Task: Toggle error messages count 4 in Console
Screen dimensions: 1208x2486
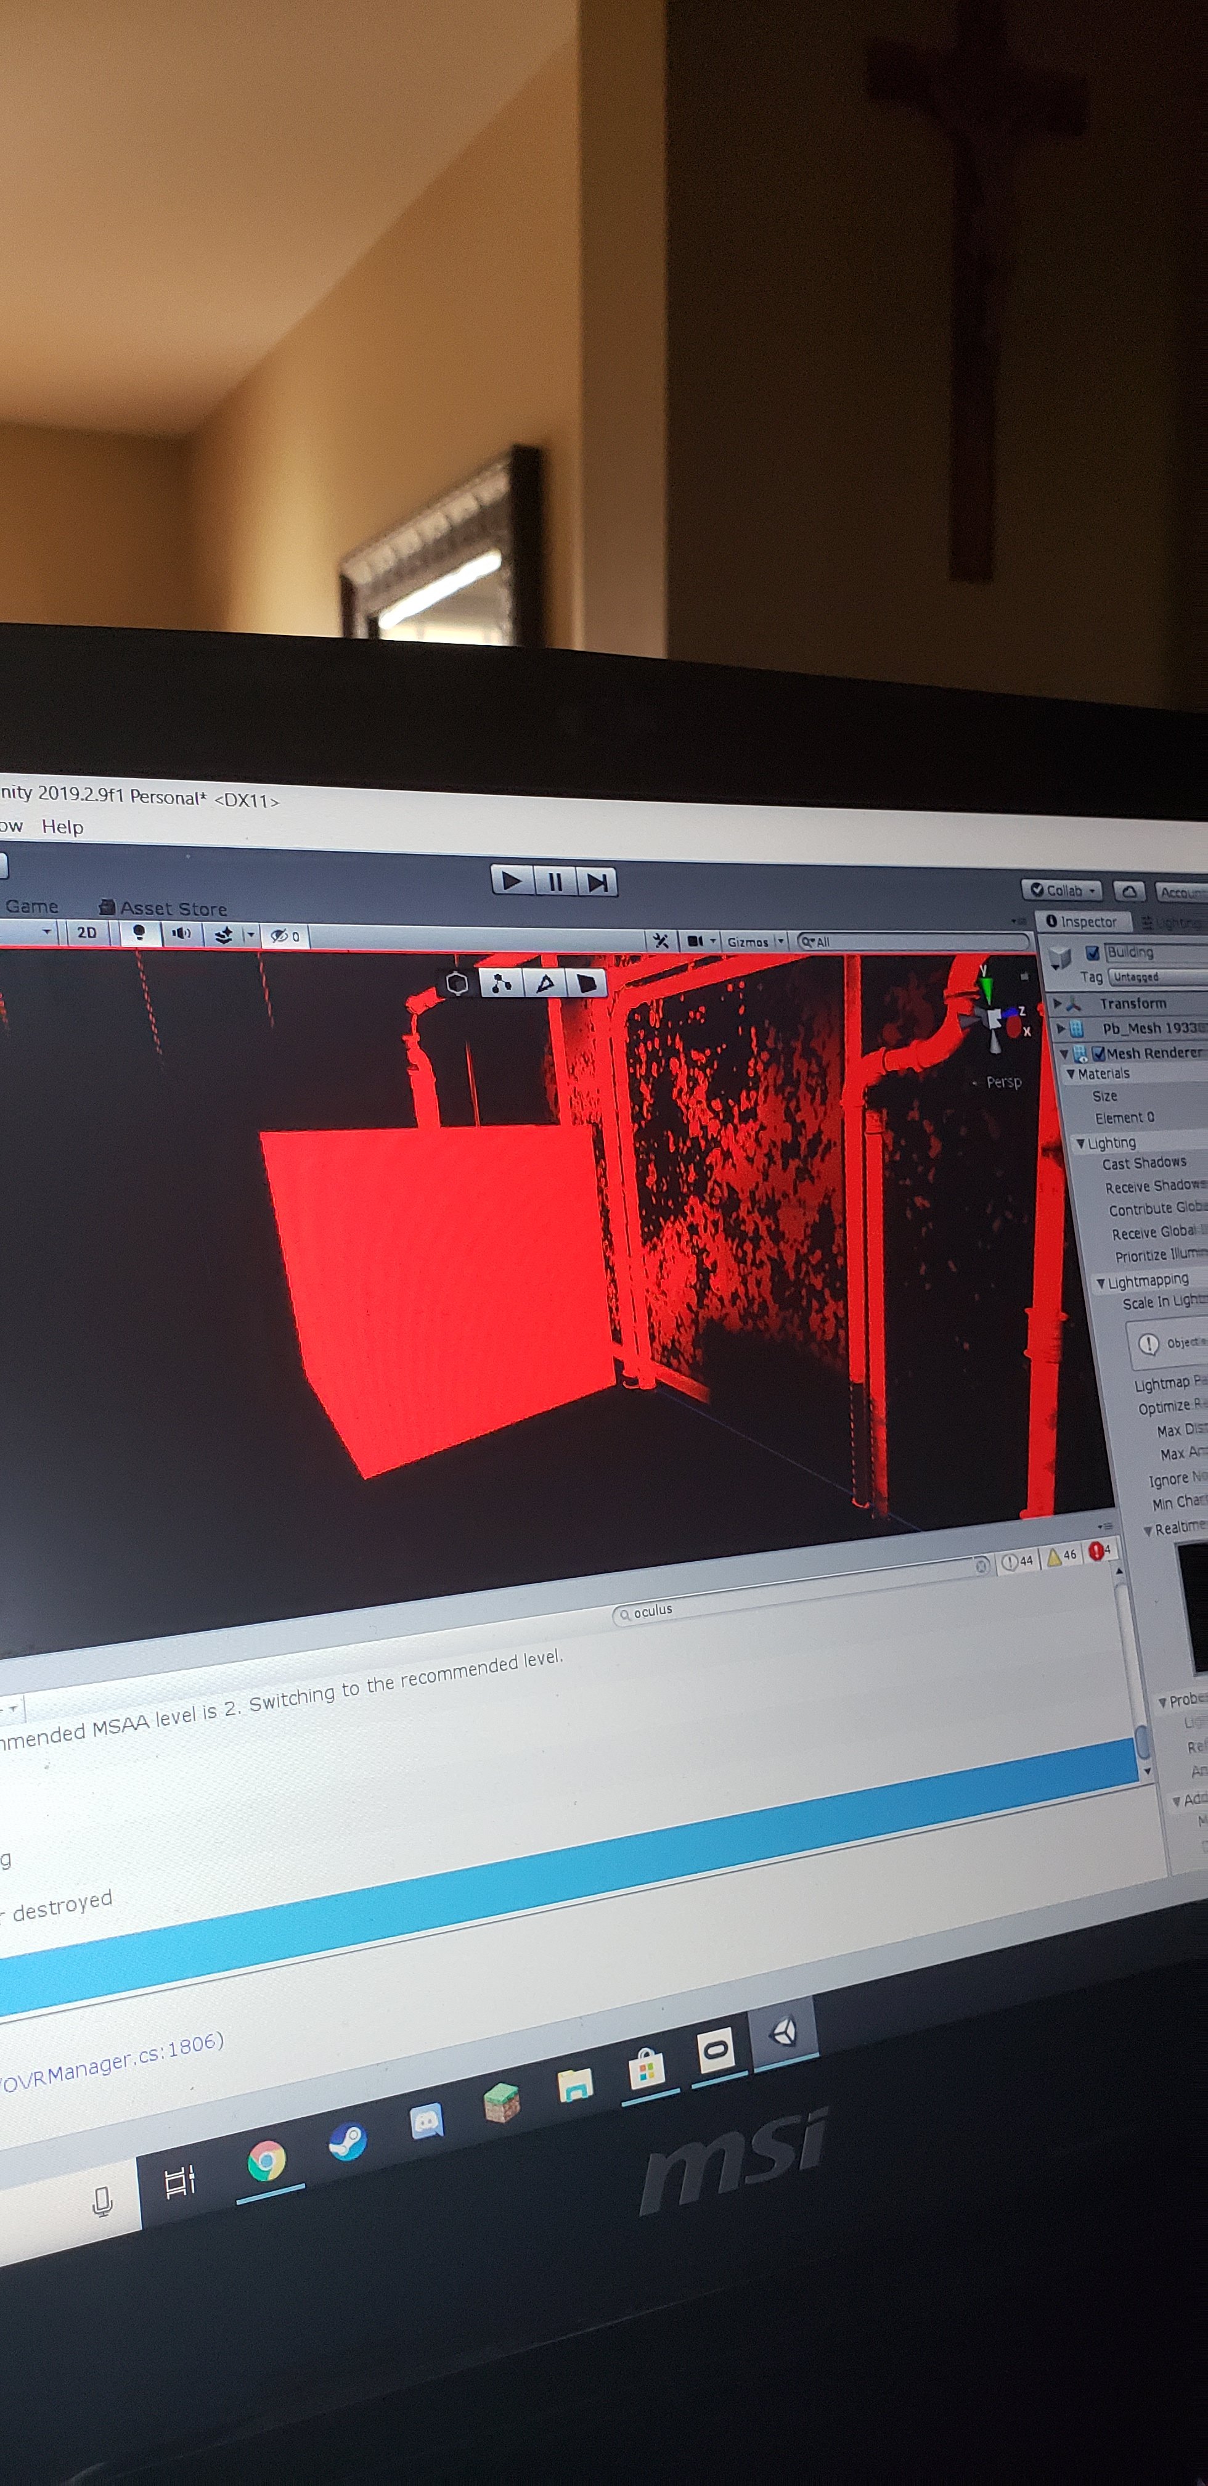Action: [1101, 1551]
